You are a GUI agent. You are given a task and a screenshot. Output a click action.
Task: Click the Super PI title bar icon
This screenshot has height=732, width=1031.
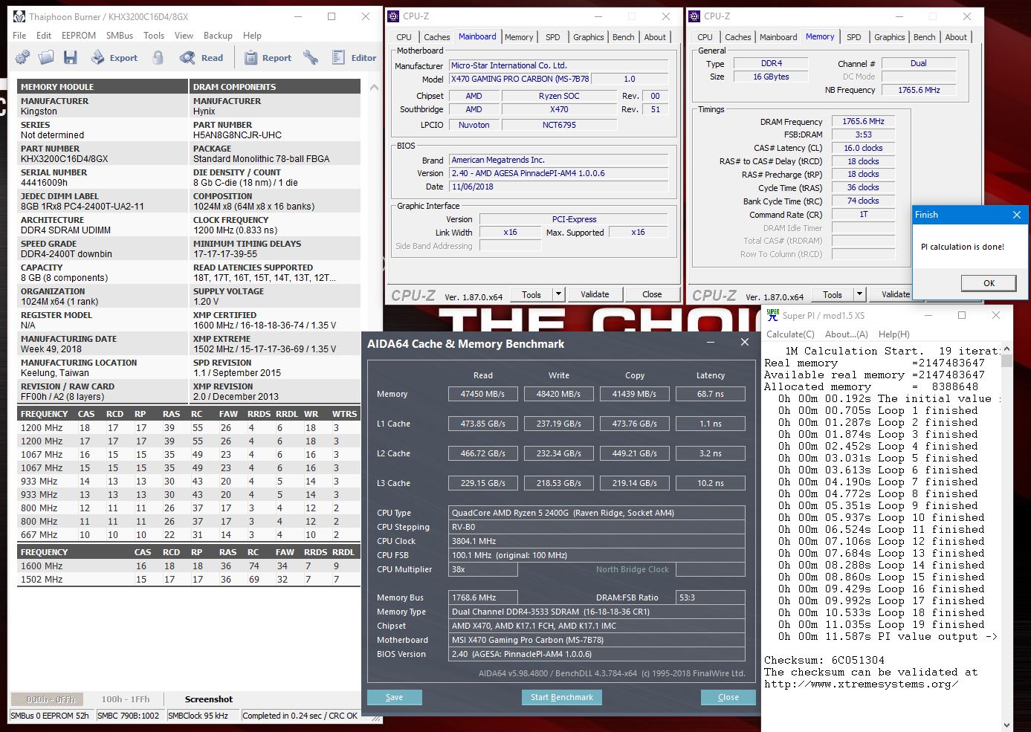pyautogui.click(x=773, y=315)
